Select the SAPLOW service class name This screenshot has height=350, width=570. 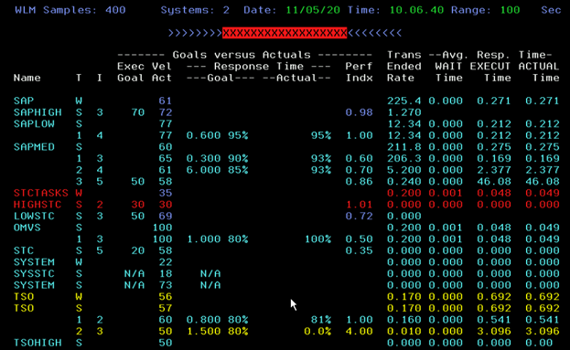[34, 123]
